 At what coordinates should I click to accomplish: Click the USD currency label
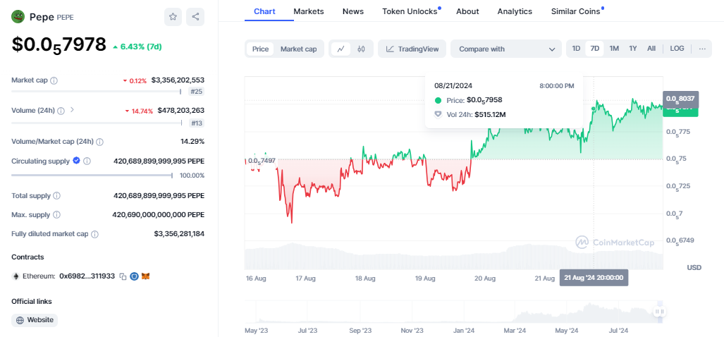pyautogui.click(x=694, y=267)
